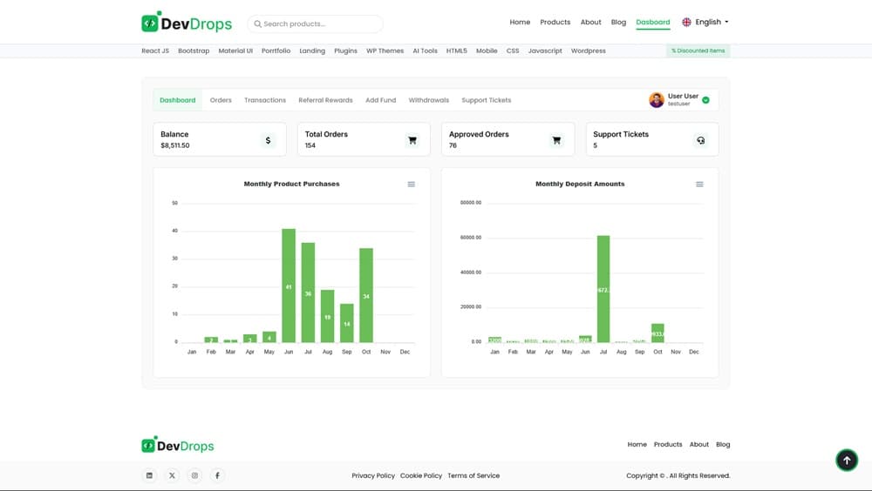Viewport: 872px width, 491px height.
Task: Click the Support Tickets headset icon
Action: click(x=700, y=140)
